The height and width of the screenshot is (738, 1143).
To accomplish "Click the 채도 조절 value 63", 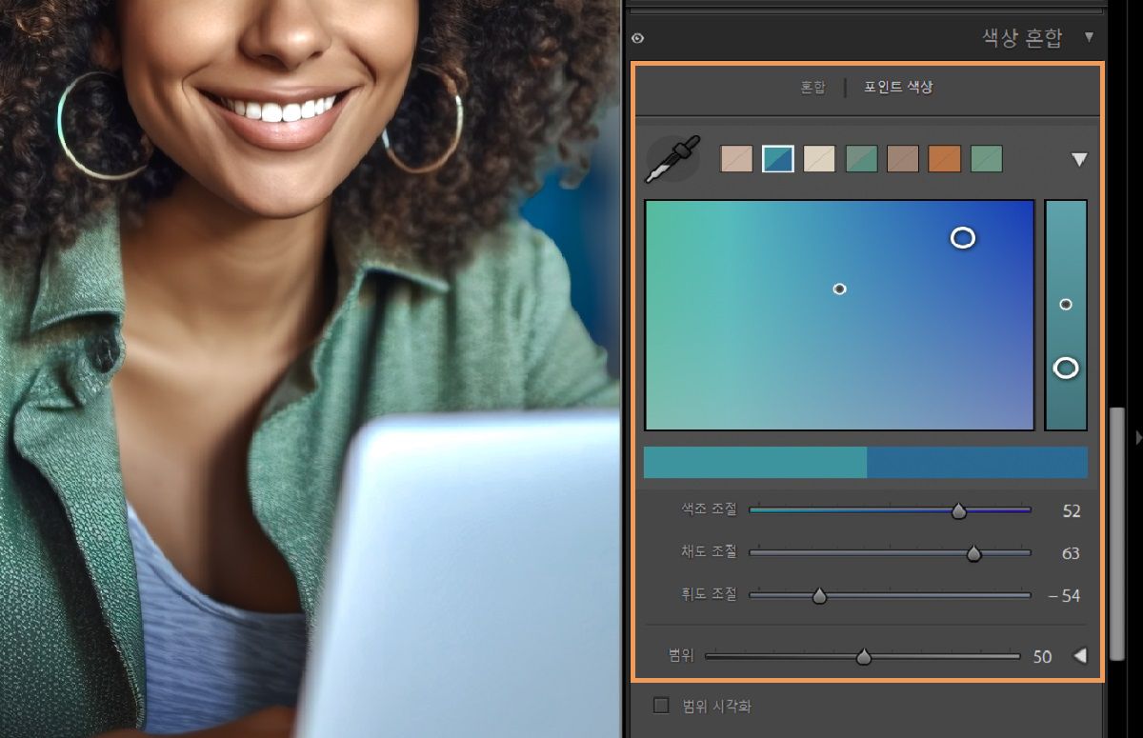I will pyautogui.click(x=1072, y=553).
